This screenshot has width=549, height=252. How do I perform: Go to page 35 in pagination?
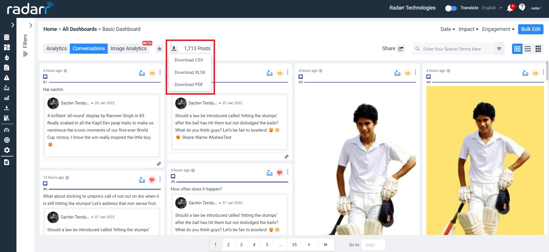pyautogui.click(x=294, y=245)
